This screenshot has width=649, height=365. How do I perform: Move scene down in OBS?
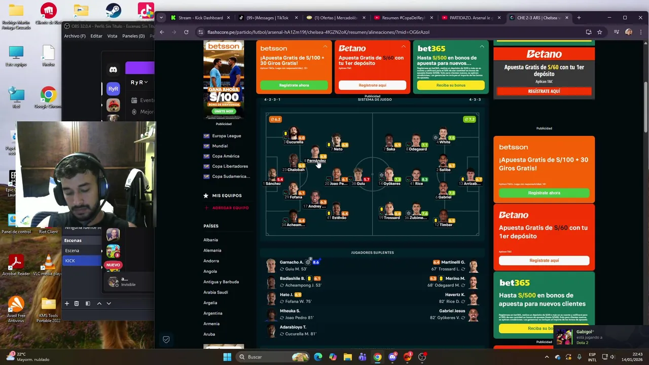(109, 303)
